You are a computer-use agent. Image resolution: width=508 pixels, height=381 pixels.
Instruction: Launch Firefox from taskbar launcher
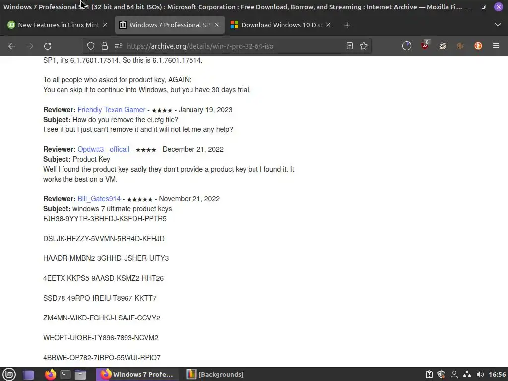[50, 375]
